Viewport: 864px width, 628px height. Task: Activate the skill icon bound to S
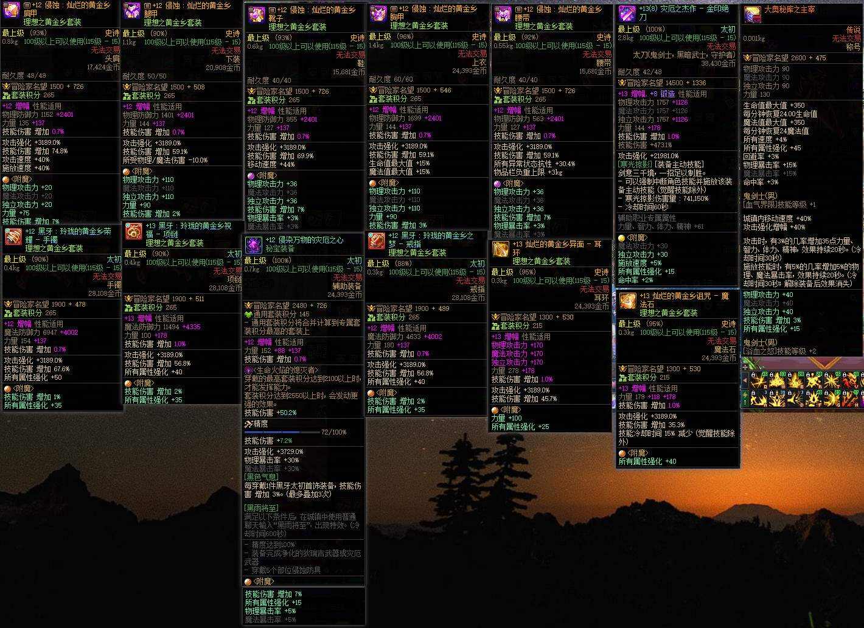click(x=777, y=399)
